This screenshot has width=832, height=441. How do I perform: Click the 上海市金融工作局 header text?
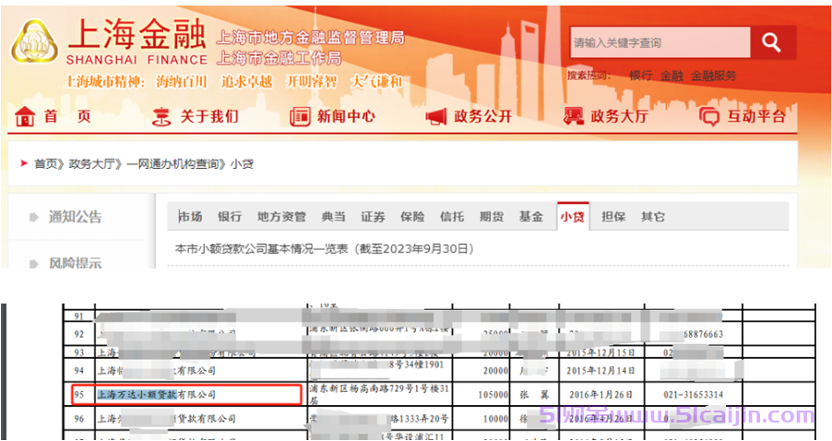279,57
